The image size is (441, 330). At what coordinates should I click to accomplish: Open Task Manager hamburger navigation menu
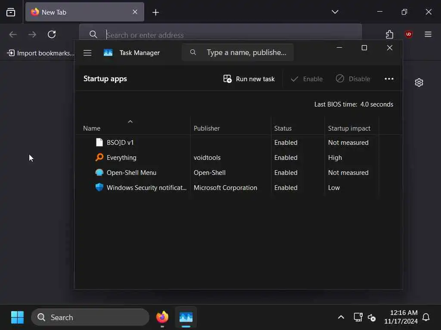(x=87, y=53)
